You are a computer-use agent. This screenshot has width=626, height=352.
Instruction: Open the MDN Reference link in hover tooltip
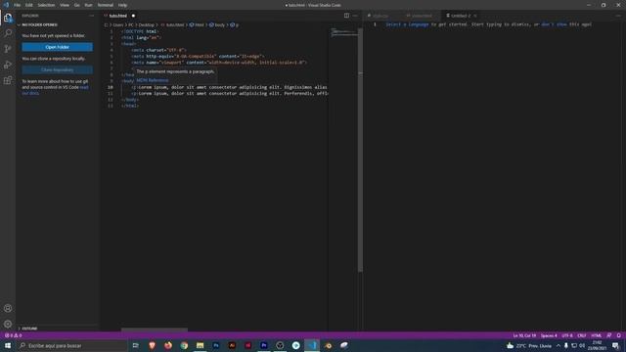153,80
